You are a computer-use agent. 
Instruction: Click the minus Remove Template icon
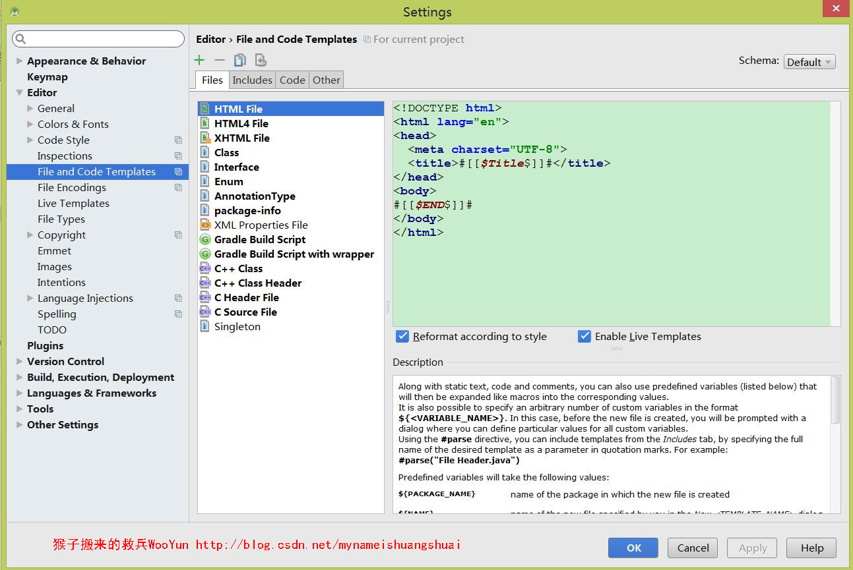click(220, 60)
